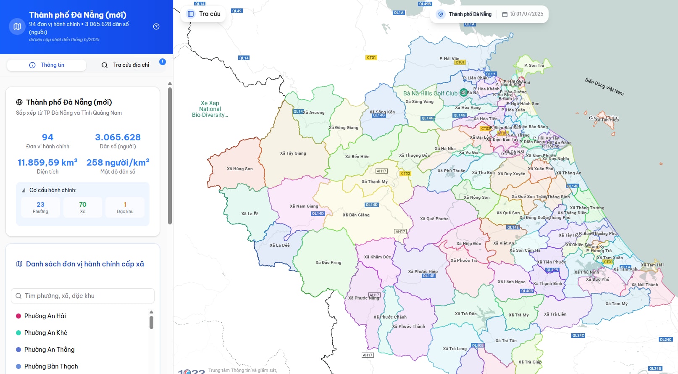The image size is (678, 374).
Task: Click the blue notification badge near Tra cứu địa chỉ
Action: tap(163, 62)
